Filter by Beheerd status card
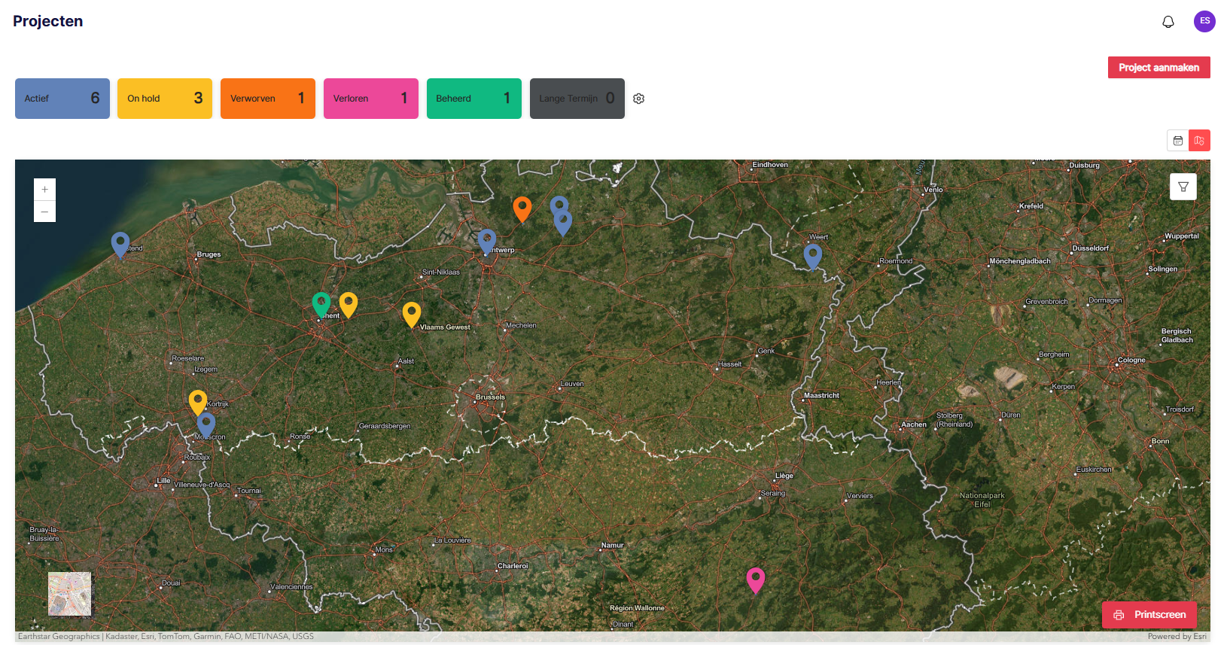 click(474, 99)
